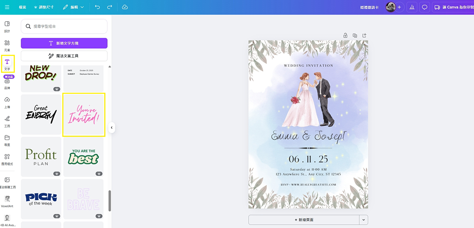474x228 pixels.
Task: Open the hamburger main menu
Action: coord(7,7)
